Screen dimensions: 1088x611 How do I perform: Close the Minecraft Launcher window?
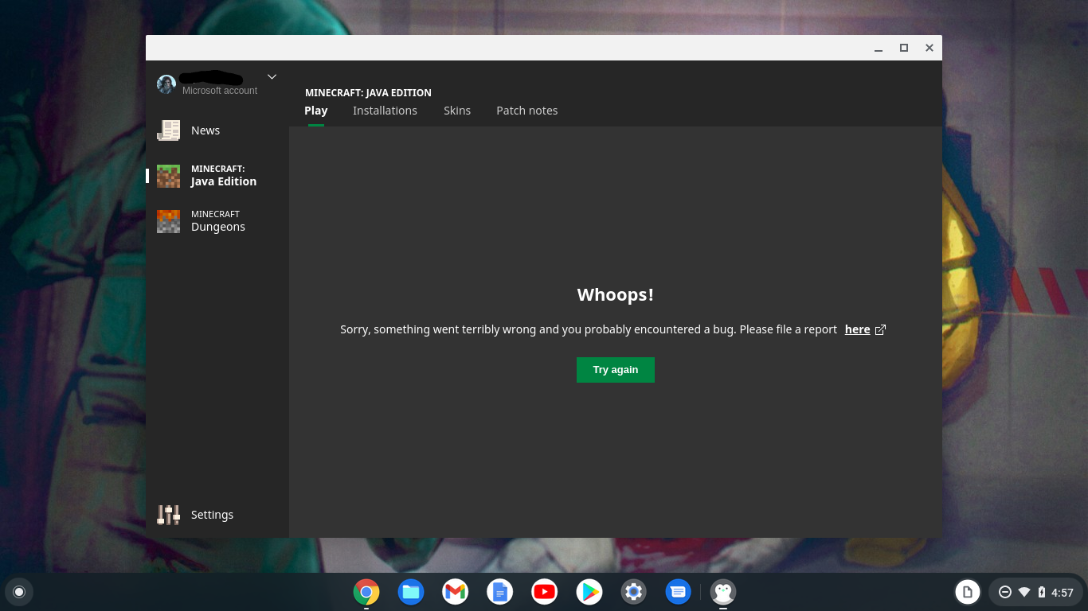tap(929, 48)
